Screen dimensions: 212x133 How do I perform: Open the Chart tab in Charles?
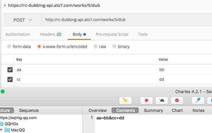pos(177,110)
